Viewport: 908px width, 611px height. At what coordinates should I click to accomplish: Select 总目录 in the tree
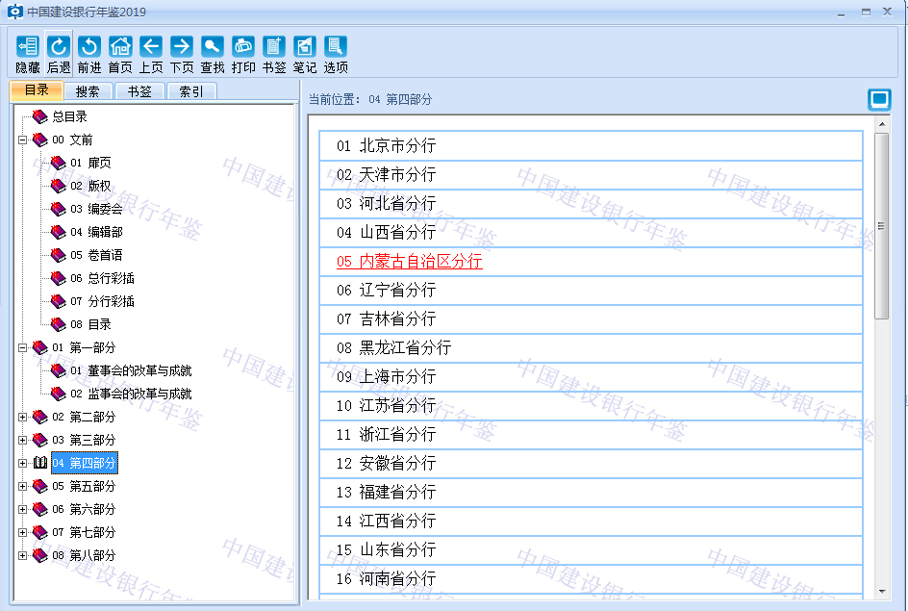tap(69, 116)
